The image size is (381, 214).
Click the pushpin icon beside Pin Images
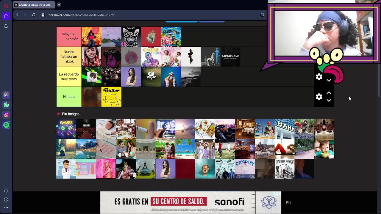(x=58, y=114)
